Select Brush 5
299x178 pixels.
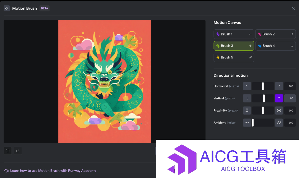pyautogui.click(x=234, y=57)
